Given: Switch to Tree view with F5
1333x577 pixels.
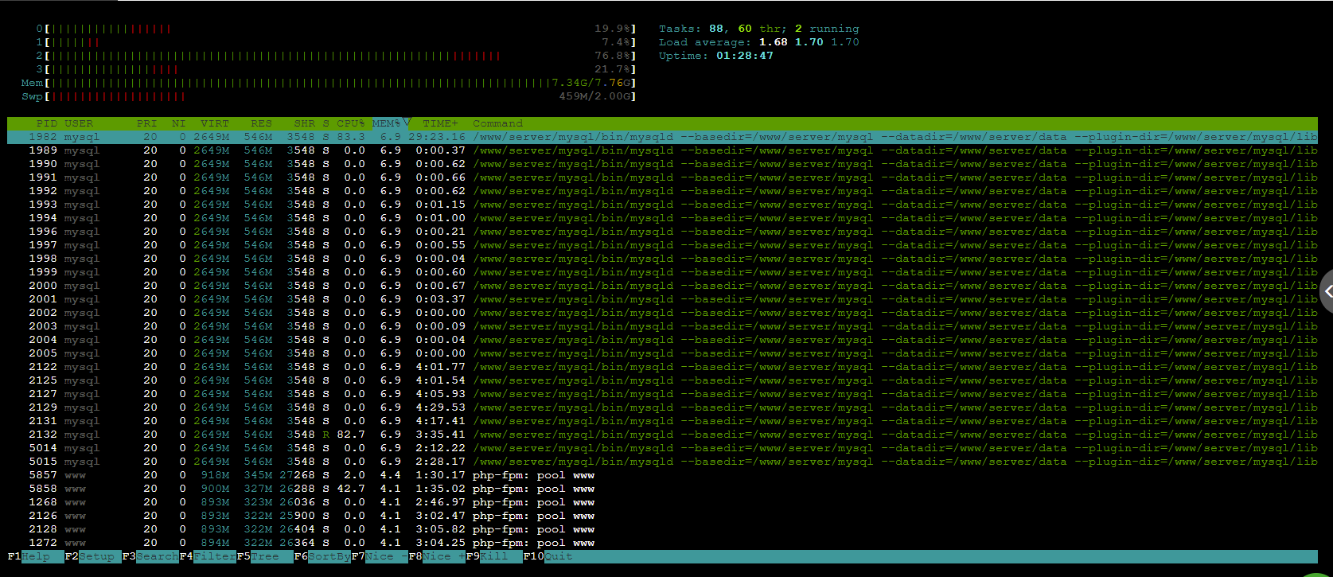Looking at the screenshot, I should click(265, 556).
